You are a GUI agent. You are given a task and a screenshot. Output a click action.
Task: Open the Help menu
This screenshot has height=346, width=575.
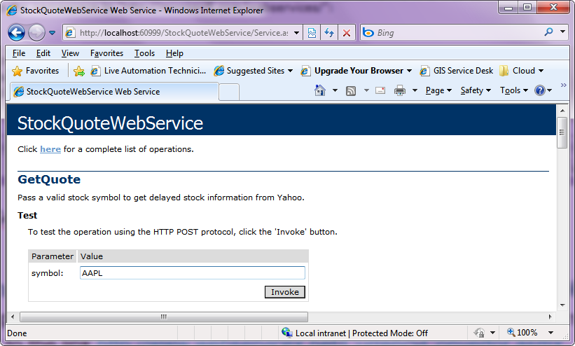[174, 53]
